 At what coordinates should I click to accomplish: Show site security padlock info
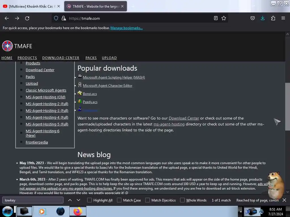[64, 18]
